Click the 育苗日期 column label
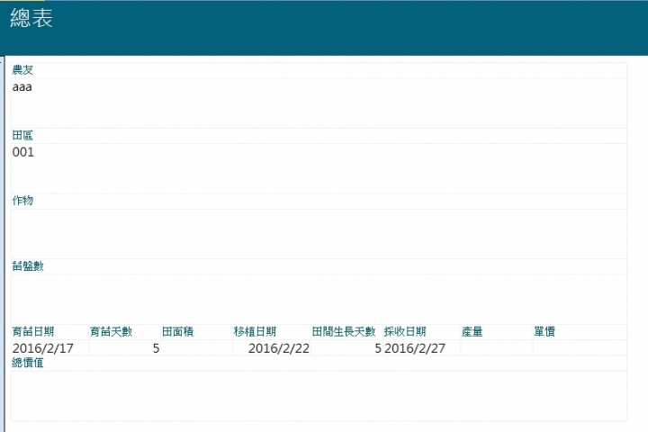This screenshot has width=648, height=432. pyautogui.click(x=33, y=331)
